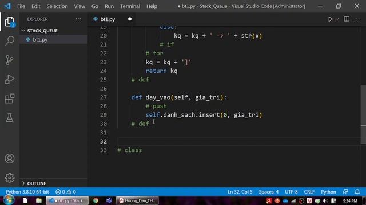Click on '# class' comment on line 33
This screenshot has width=366, height=205.
click(130, 150)
